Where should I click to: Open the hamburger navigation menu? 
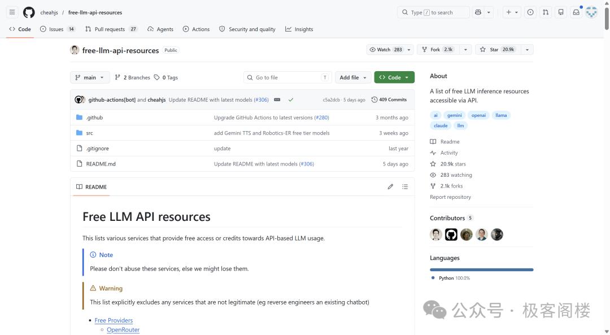12,12
